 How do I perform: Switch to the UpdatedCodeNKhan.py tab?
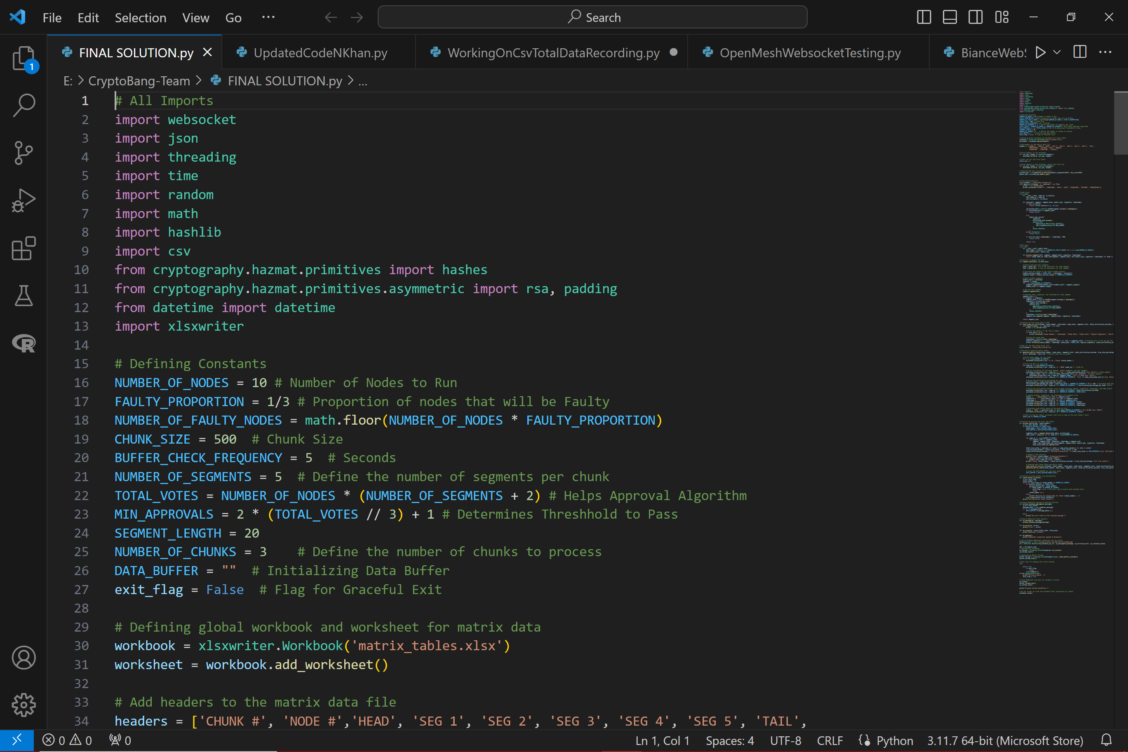click(320, 53)
